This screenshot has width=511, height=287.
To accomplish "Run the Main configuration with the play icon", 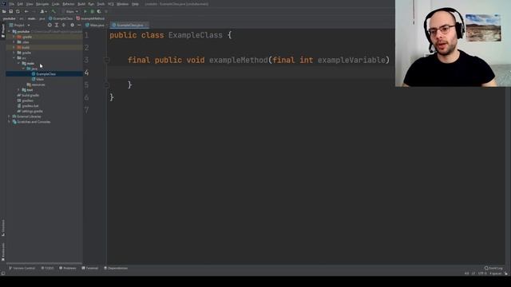I will coord(85,11).
